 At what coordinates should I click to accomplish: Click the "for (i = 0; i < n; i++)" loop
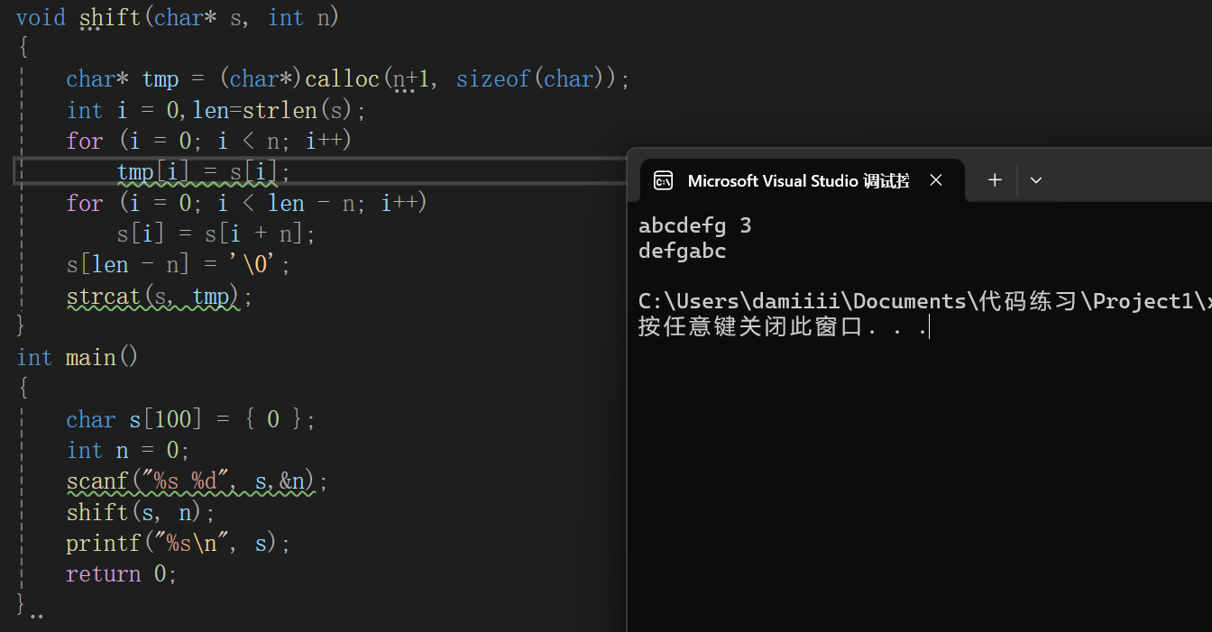[x=209, y=141]
